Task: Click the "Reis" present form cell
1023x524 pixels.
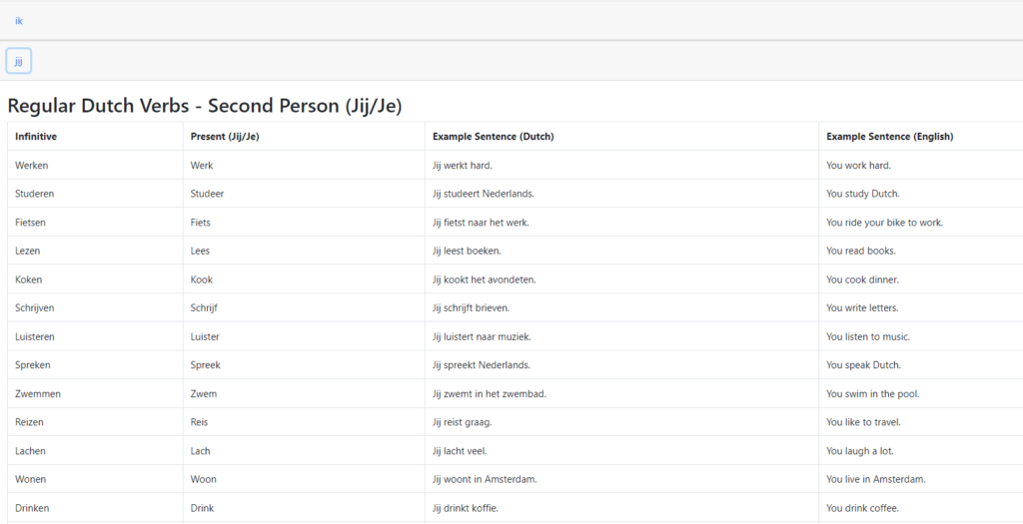Action: pos(200,422)
